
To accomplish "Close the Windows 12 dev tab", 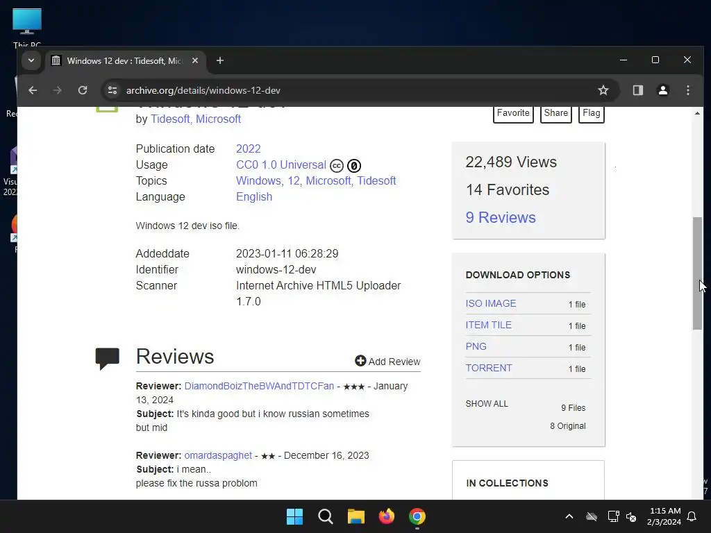I will (x=195, y=60).
